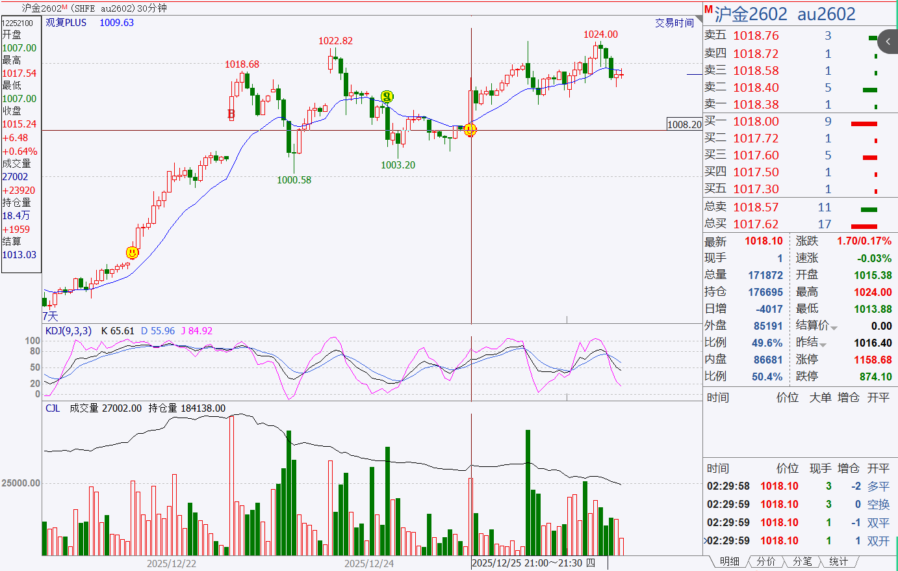Click the KDJ(9,3,3) indicator label
This screenshot has height=571, width=898.
[68, 331]
